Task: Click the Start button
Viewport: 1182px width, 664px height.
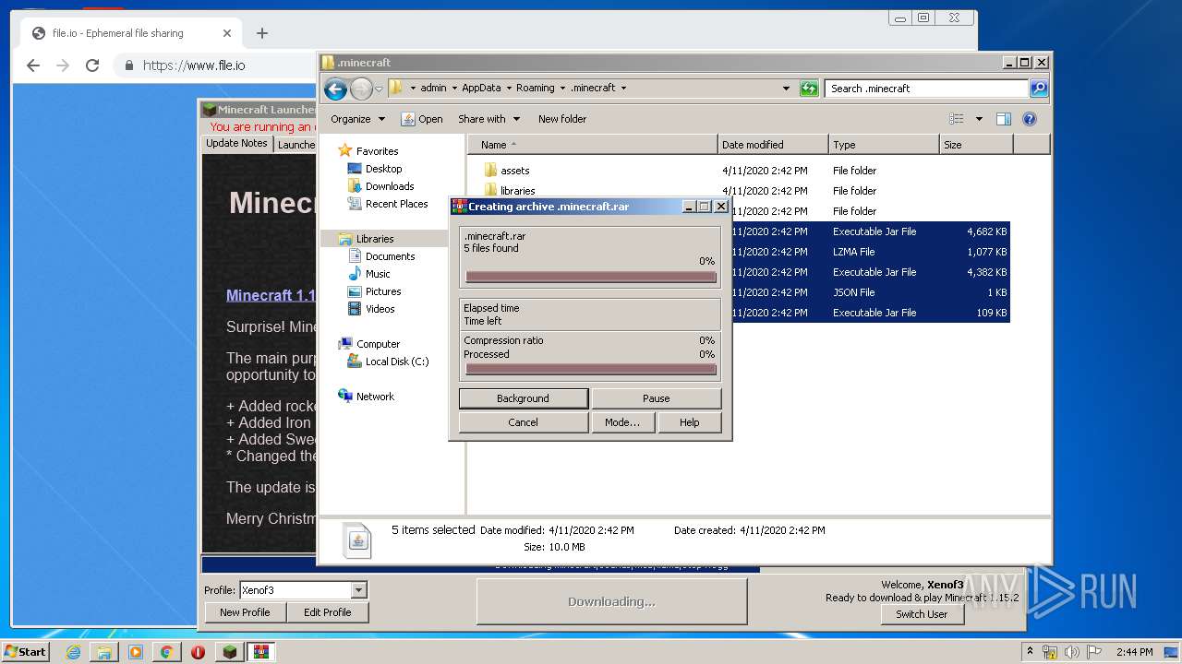Action: point(25,651)
